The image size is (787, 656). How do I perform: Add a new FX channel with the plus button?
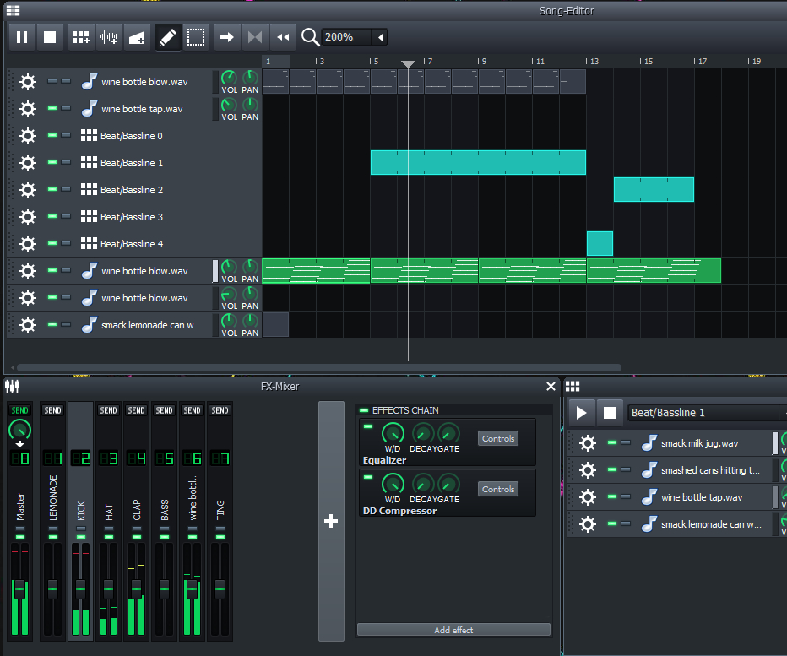331,522
